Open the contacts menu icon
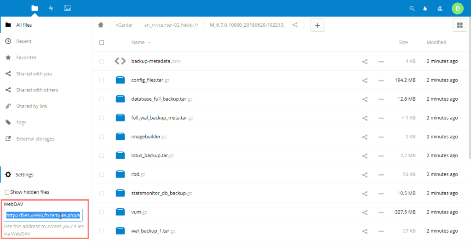The height and width of the screenshot is (241, 471). click(x=440, y=8)
